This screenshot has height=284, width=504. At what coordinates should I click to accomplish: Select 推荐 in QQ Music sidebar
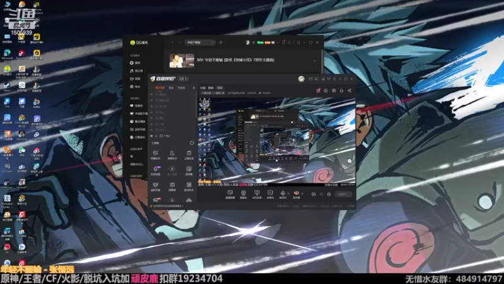point(135,62)
